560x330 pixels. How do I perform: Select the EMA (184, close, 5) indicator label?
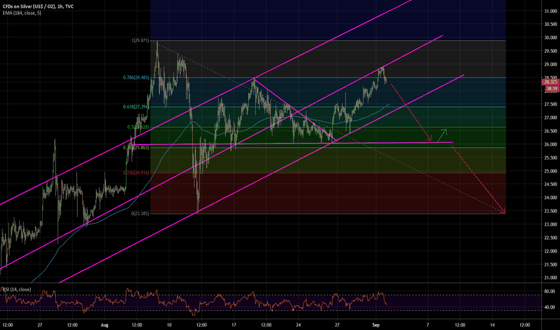[x=22, y=13]
